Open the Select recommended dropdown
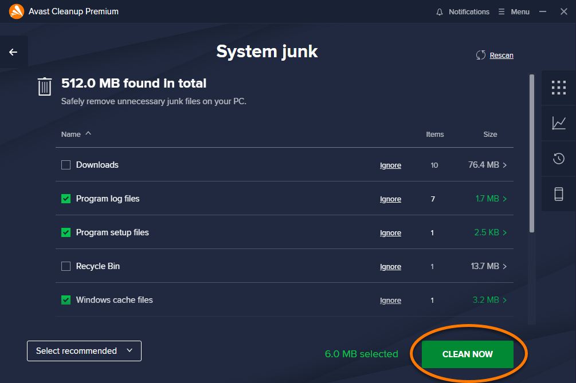This screenshot has height=383, width=576. pos(84,351)
